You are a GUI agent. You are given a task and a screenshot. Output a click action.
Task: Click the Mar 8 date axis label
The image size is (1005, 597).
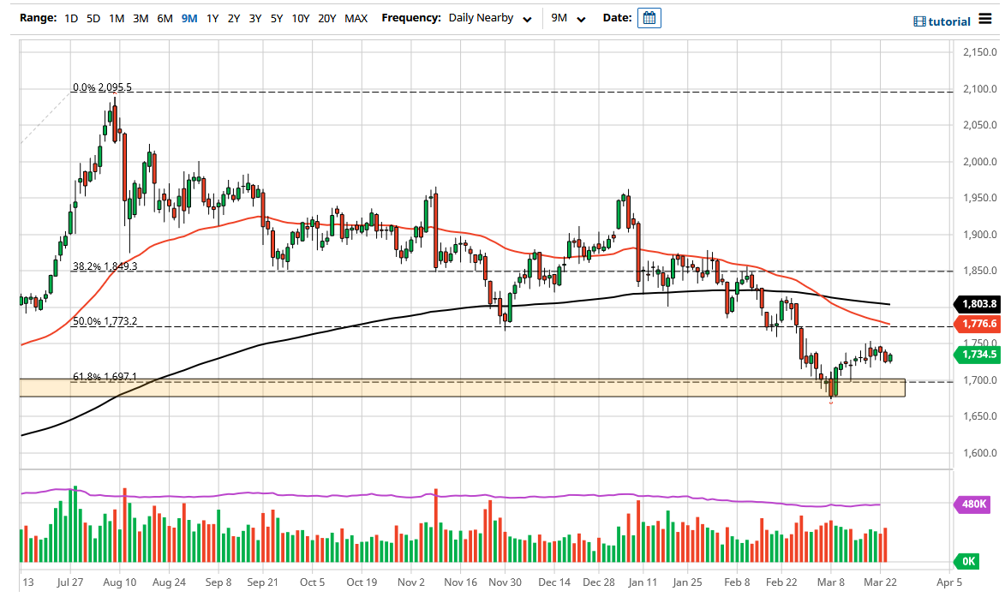click(x=831, y=582)
